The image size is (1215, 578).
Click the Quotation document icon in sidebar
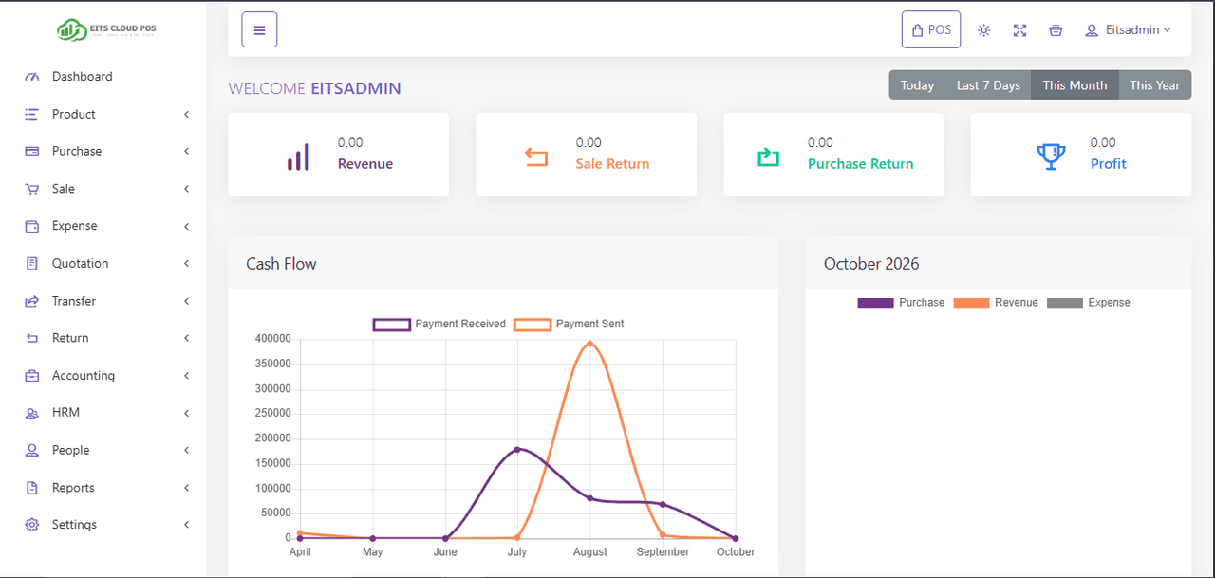click(x=32, y=263)
